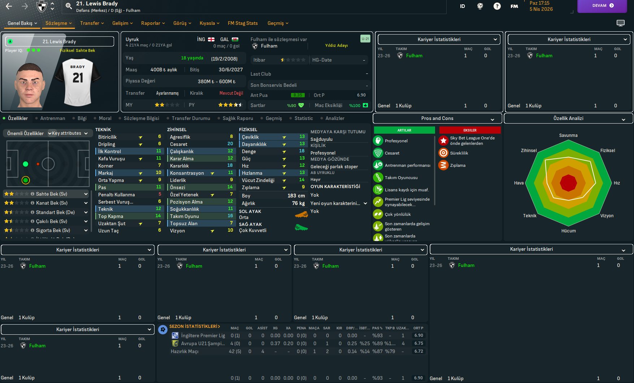Click the green right foot boot icon

click(301, 227)
